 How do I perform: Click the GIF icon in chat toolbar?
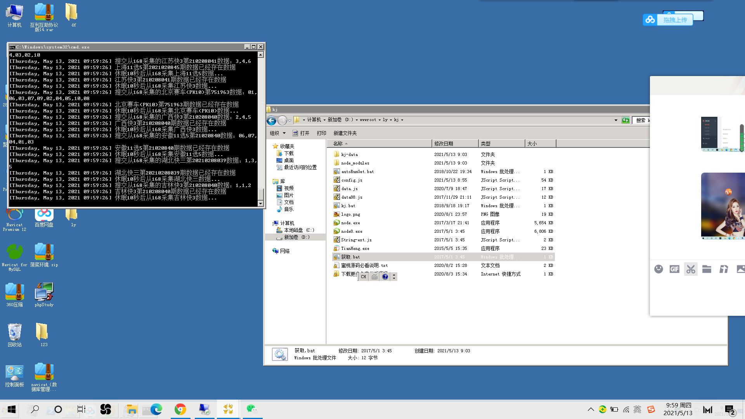coord(674,269)
